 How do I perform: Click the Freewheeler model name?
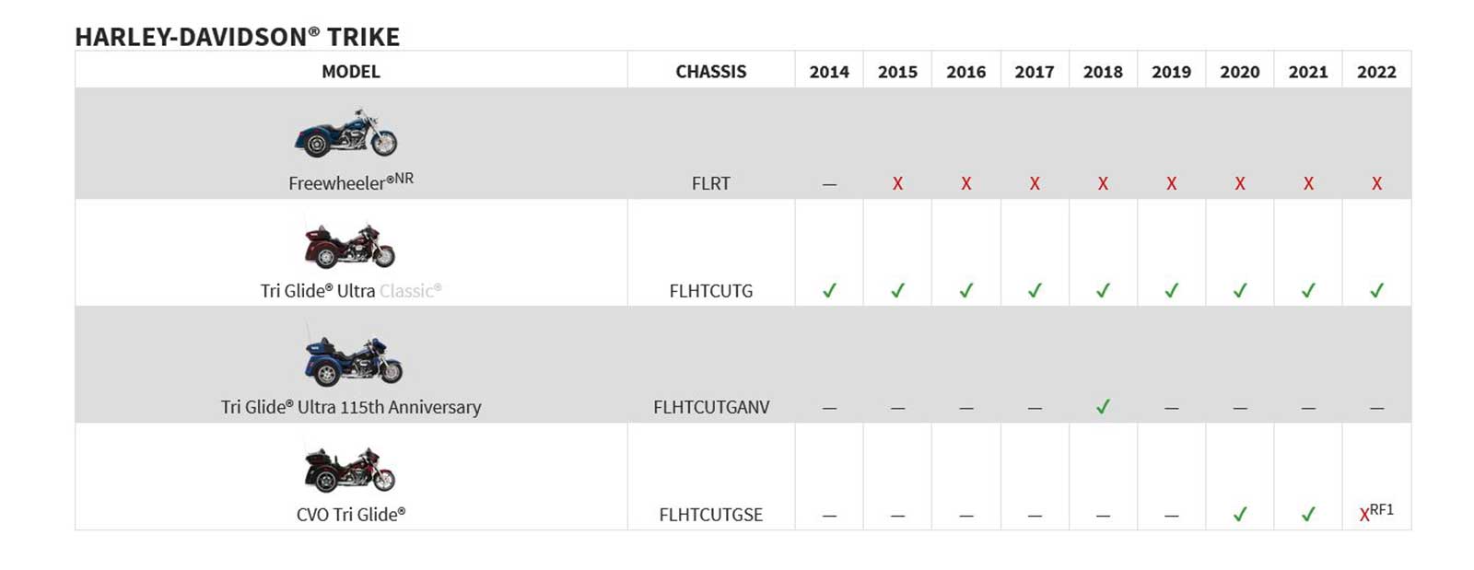point(351,181)
